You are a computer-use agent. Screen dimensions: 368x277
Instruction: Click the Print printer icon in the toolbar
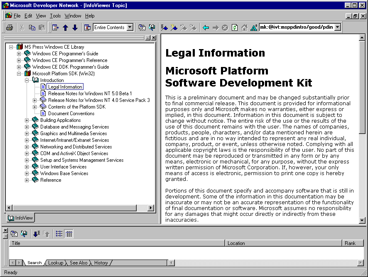10,27
